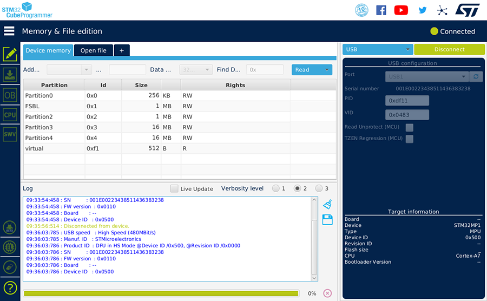Set verbosity level to 1

(x=276, y=188)
